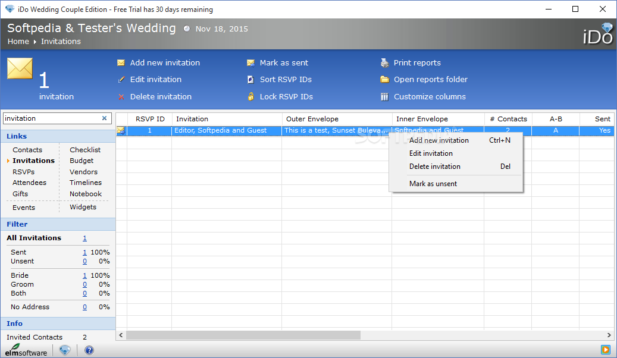Click the Lock RSVP IDs padlock icon
This screenshot has height=358, width=617.
250,97
